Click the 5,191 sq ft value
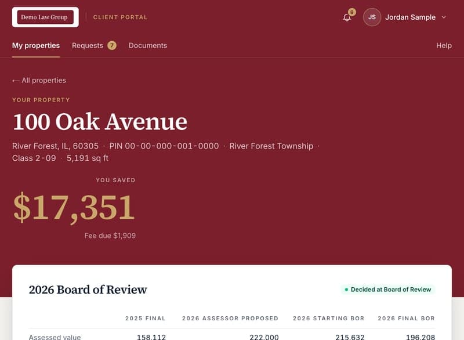The width and height of the screenshot is (464, 340). (x=88, y=158)
